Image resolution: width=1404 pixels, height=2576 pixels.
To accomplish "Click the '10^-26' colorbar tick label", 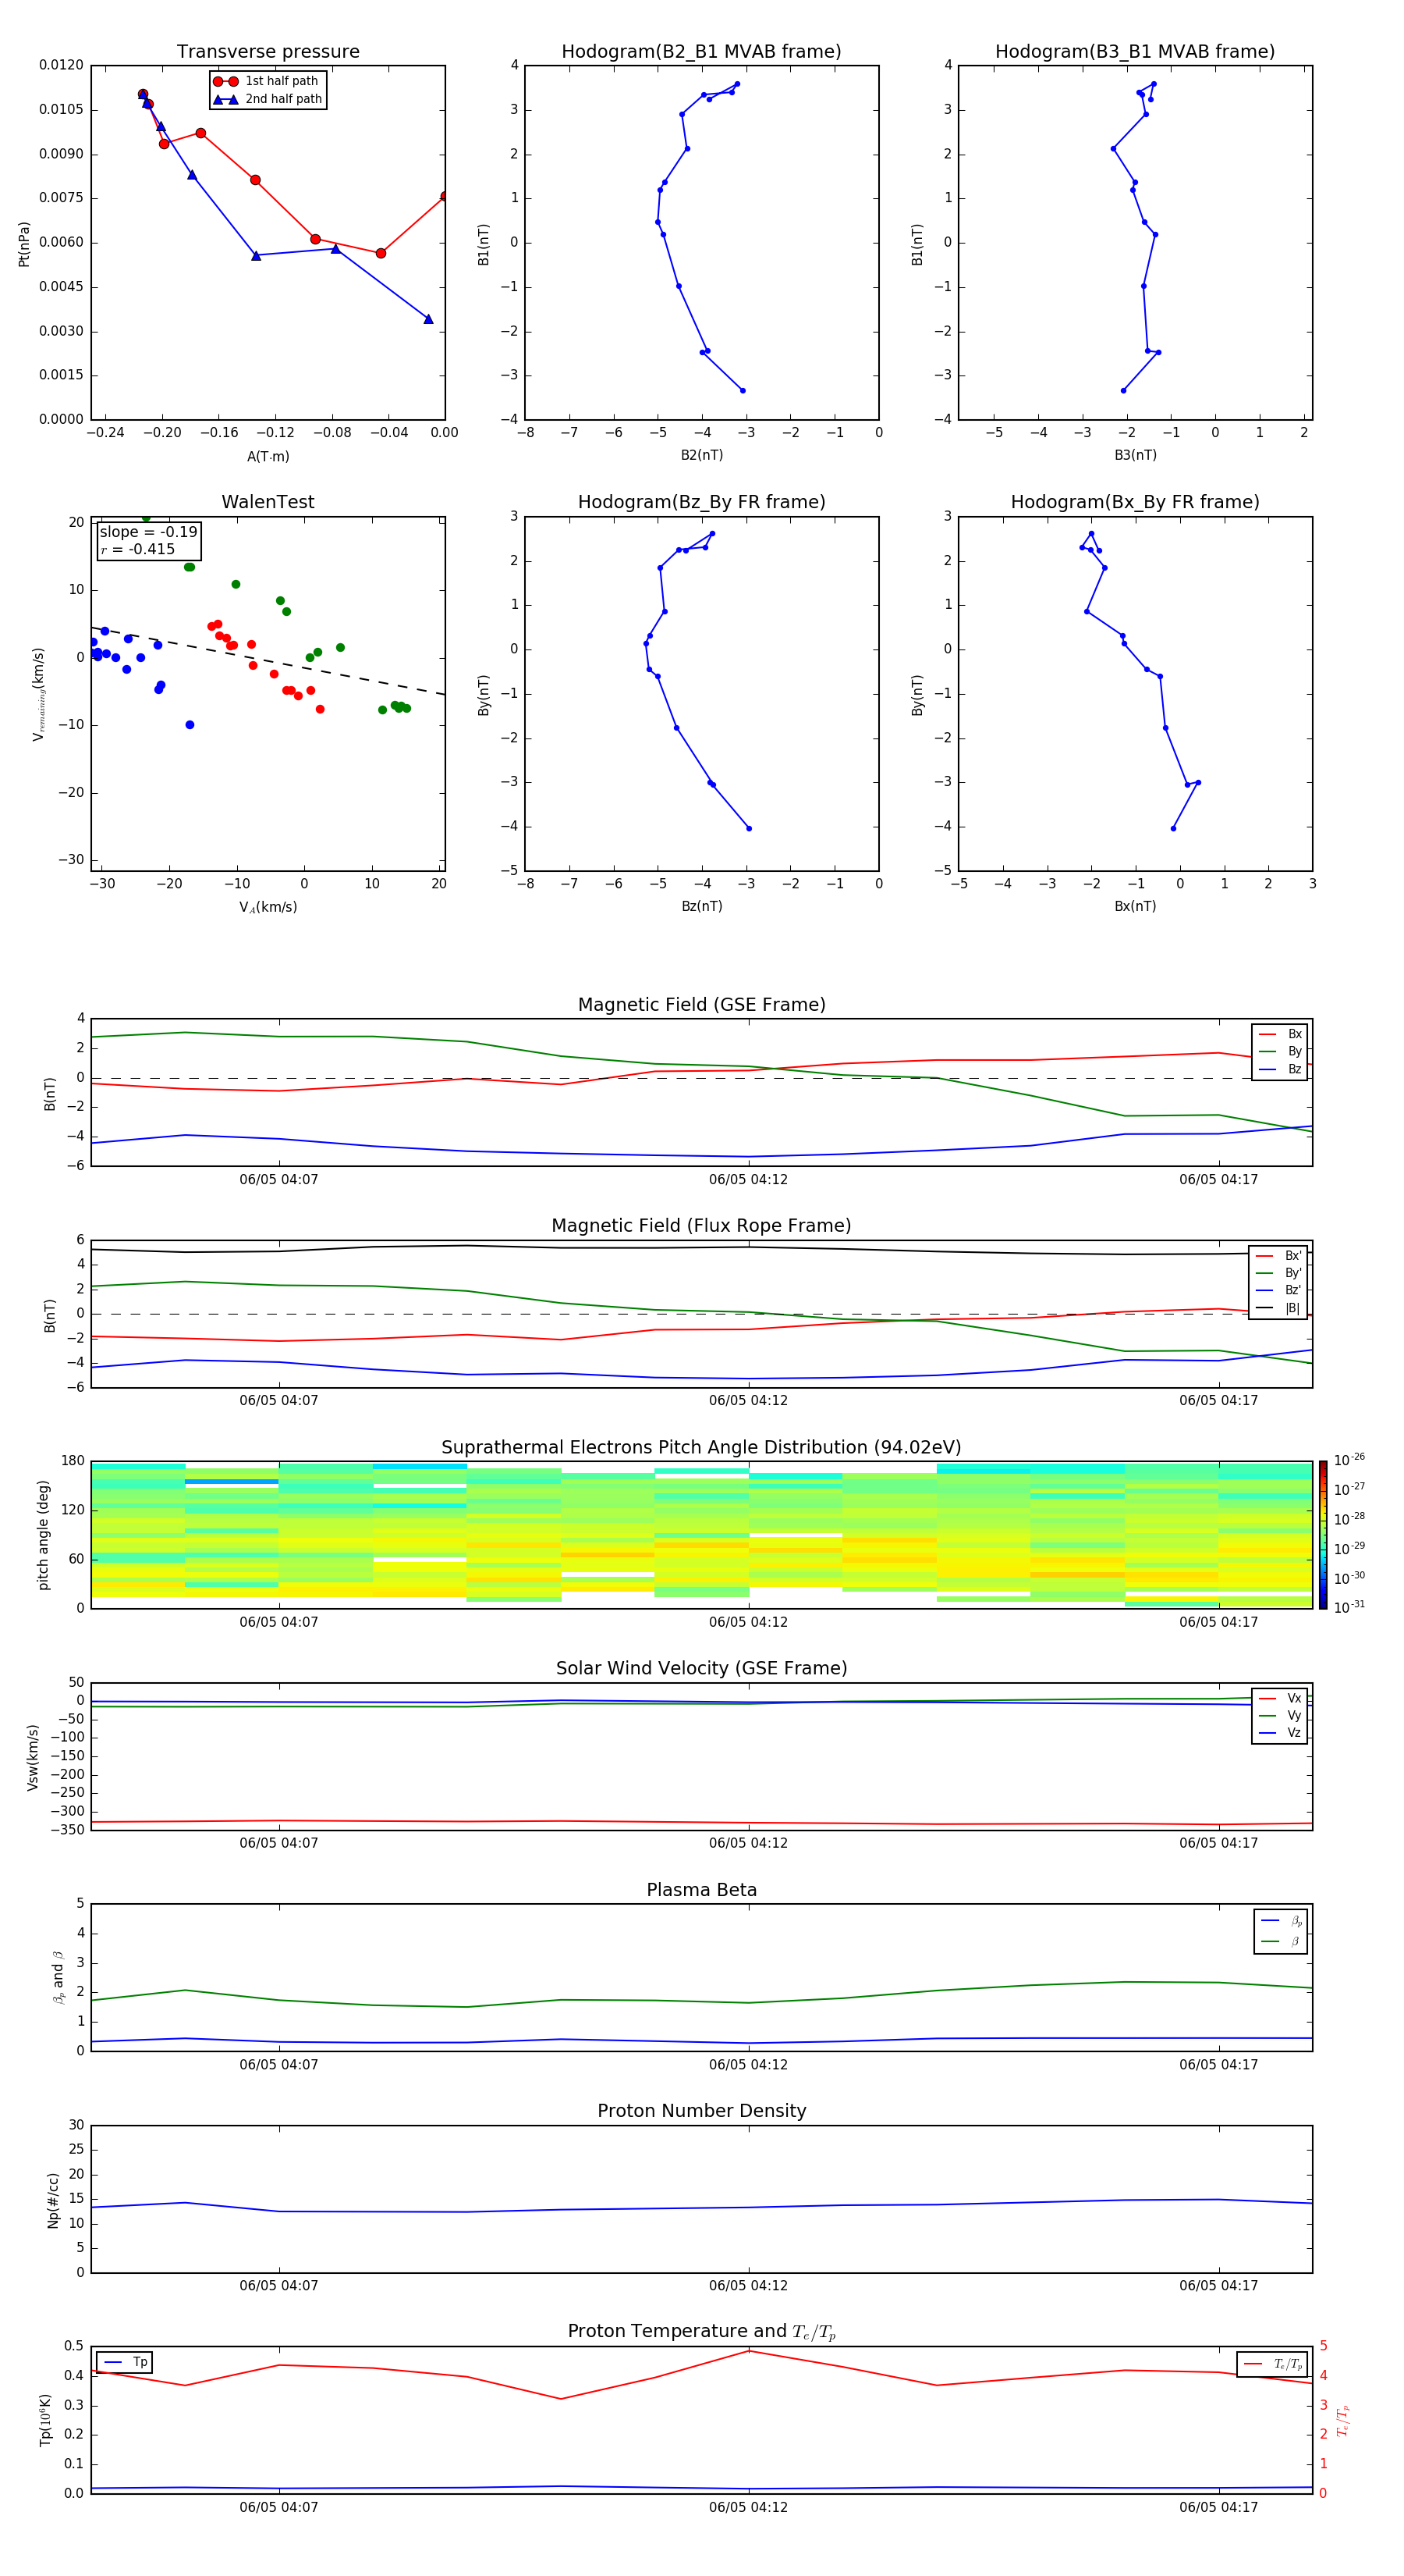I will coord(1349,1460).
